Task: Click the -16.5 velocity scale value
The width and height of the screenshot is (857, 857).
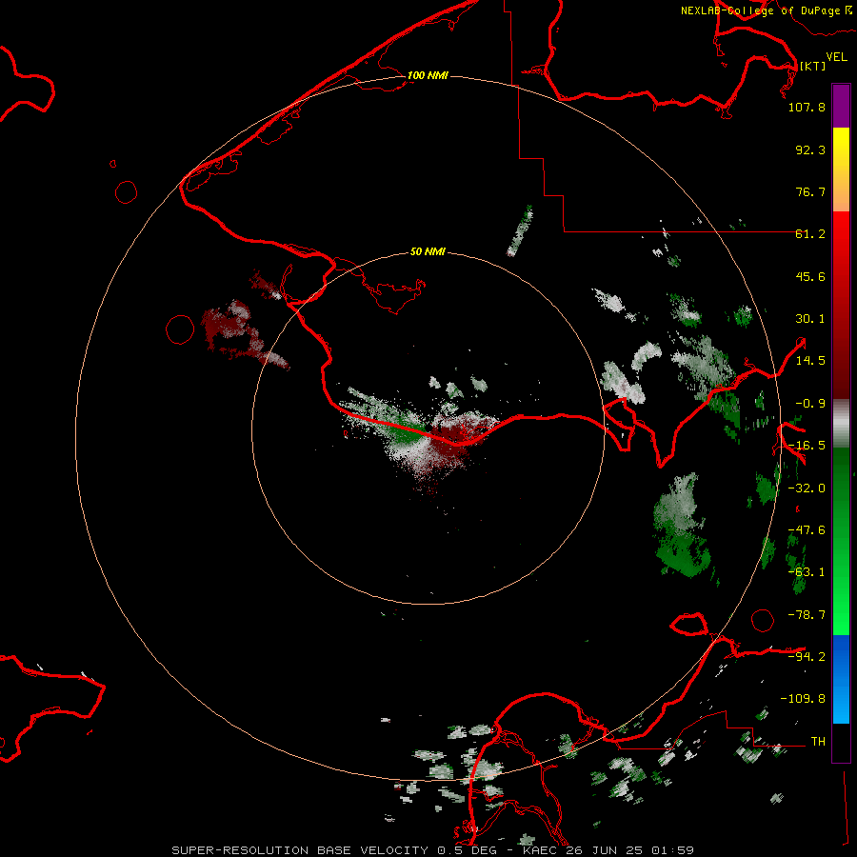Action: 807,446
